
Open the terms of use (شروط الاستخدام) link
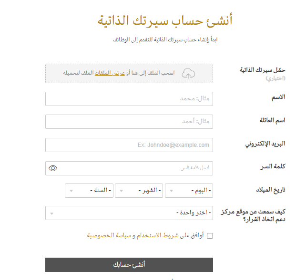pyautogui.click(x=157, y=235)
